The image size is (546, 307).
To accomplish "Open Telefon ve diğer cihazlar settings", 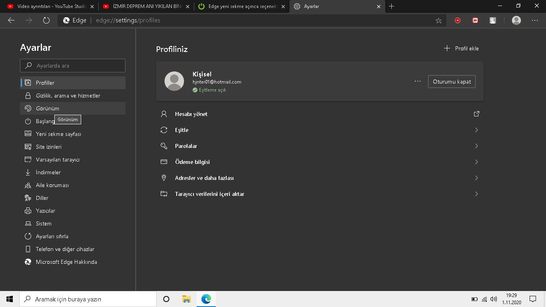I will (73, 249).
